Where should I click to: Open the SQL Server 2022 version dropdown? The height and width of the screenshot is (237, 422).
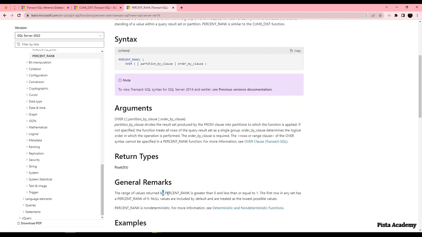(x=59, y=36)
